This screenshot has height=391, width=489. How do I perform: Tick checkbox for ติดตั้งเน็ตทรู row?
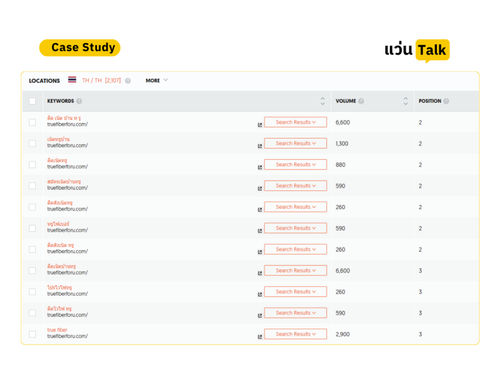32,207
